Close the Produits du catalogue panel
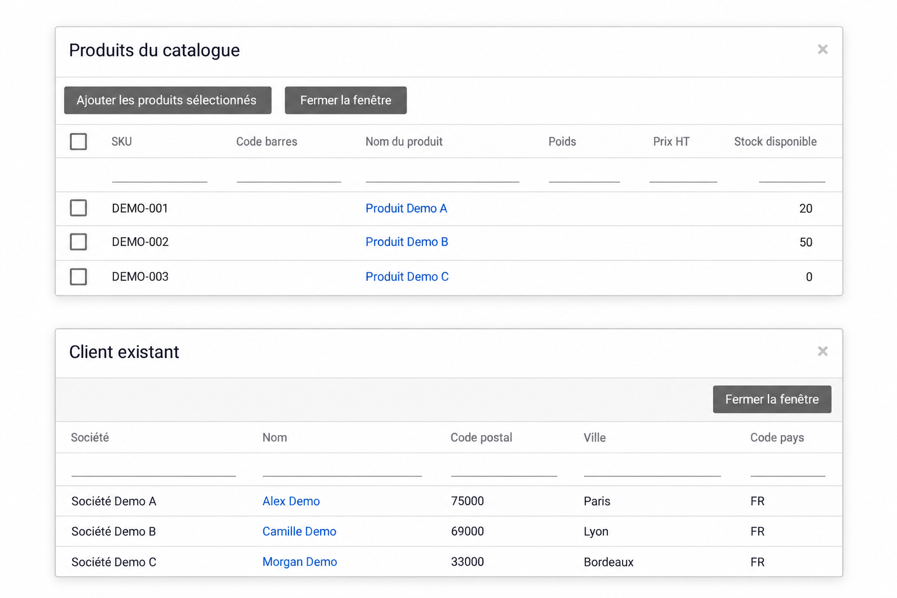The image size is (897, 598). point(822,50)
